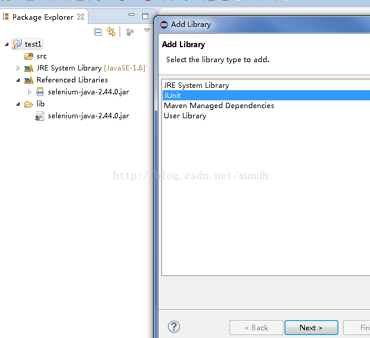This screenshot has width=370, height=338.
Task: Select selenium-java-2.44.0.jar text under Referenced Libraries
Action: pos(88,92)
